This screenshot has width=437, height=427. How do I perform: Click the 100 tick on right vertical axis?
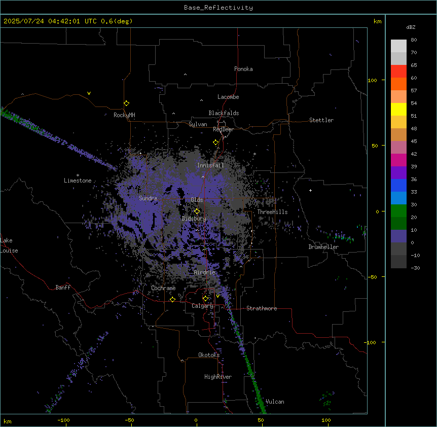[x=372, y=80]
